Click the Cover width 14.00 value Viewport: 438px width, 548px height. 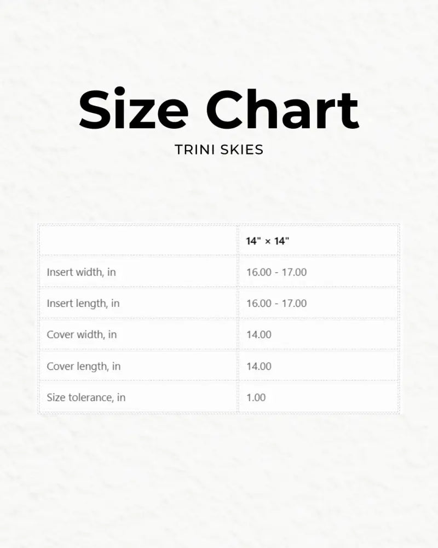click(259, 334)
